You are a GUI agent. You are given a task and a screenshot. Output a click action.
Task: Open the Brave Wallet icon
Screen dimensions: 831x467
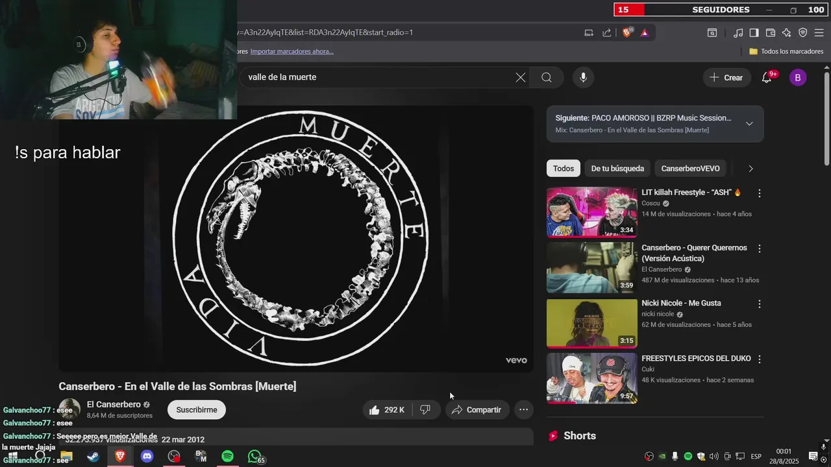[x=771, y=32]
